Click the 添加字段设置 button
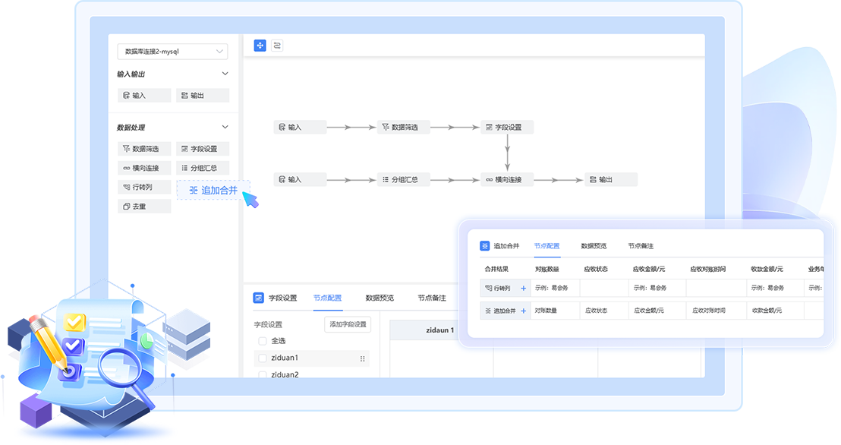This screenshot has width=841, height=445. 347,324
